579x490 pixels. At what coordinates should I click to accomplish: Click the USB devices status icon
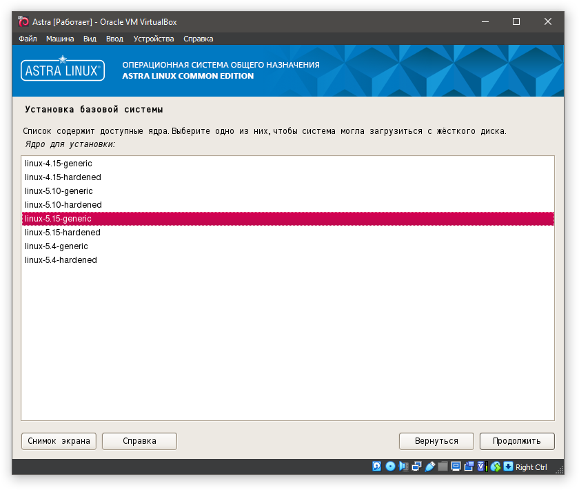430,467
